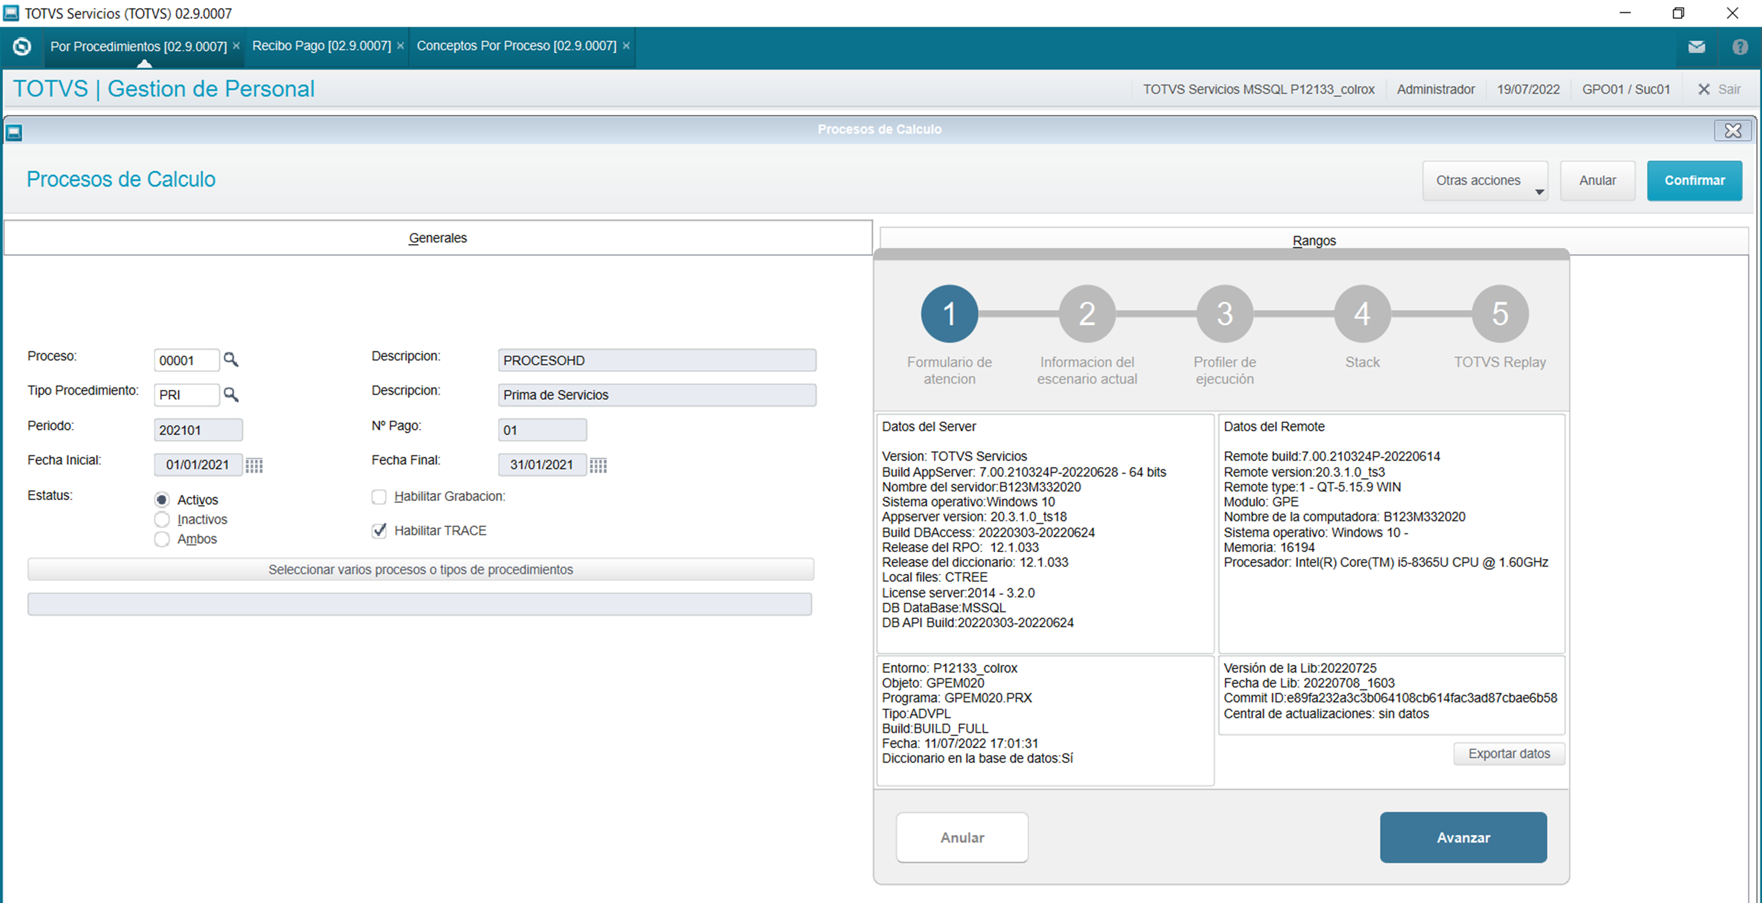Open the help question mark icon
The height and width of the screenshot is (903, 1762).
click(x=1740, y=46)
